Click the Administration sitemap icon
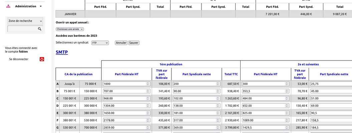The image size is (352, 133). [x=8, y=6]
